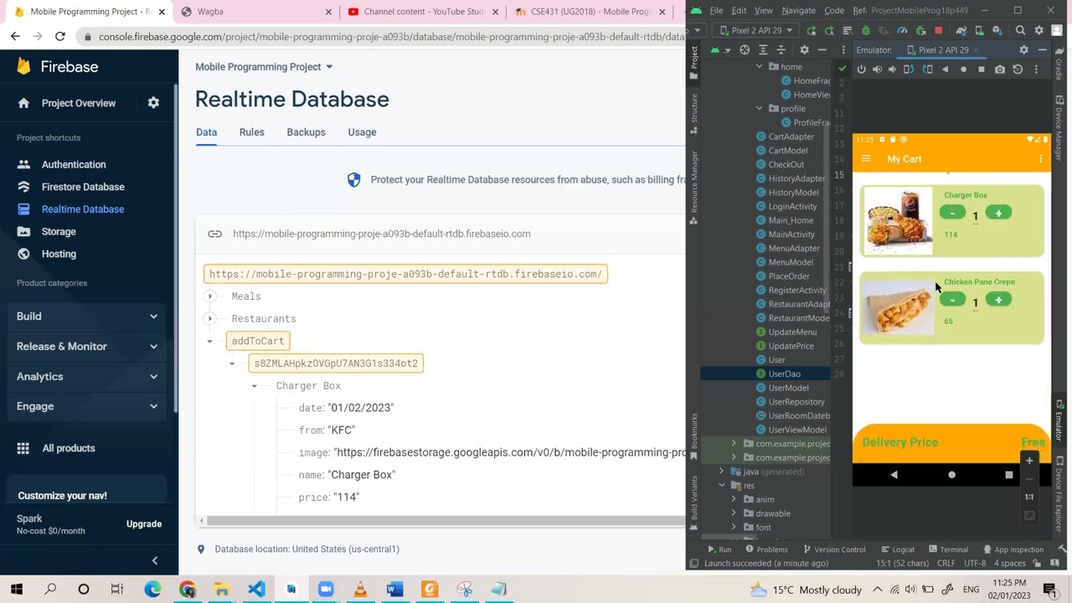Click Search Everywhere magnifier in Android Studio
This screenshot has width=1072, height=603.
[1020, 30]
